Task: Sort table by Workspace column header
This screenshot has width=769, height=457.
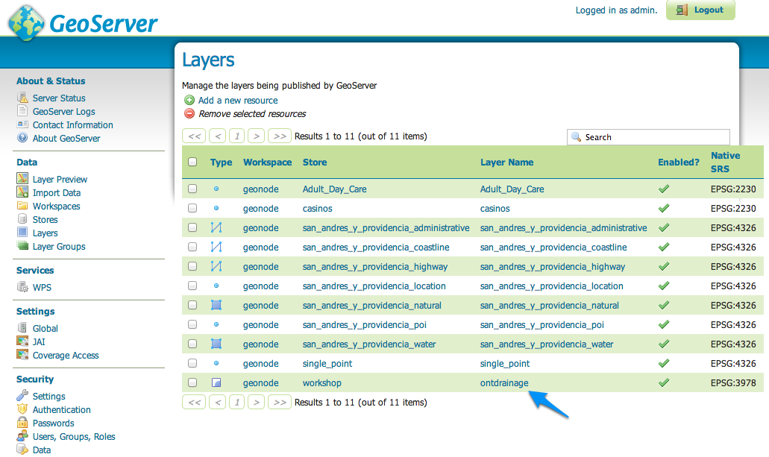Action: tap(267, 163)
